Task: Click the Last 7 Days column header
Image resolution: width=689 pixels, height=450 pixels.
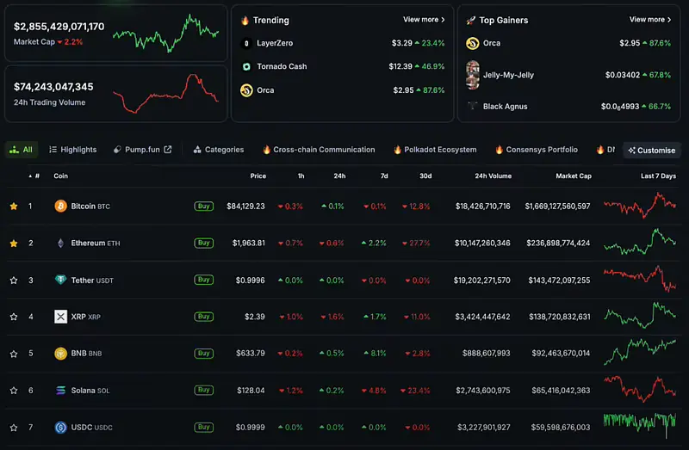Action: (x=658, y=176)
